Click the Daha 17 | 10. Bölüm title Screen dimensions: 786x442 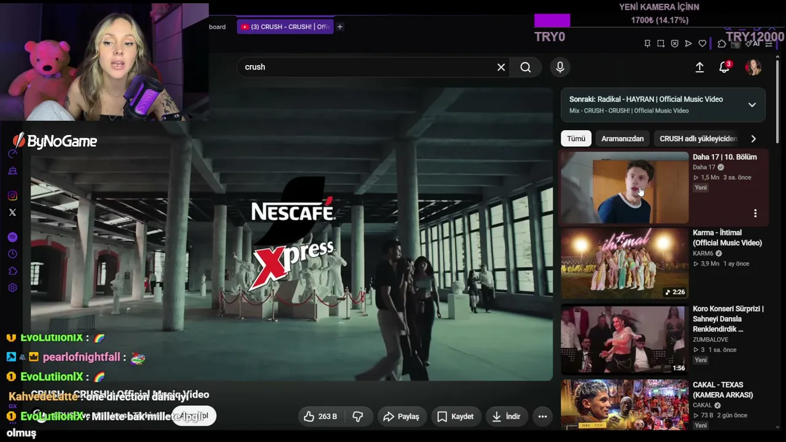tap(725, 157)
